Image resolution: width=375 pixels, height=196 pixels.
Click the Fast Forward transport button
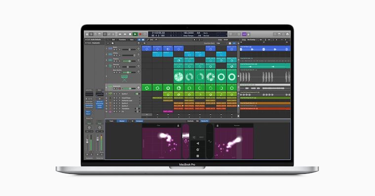125,34
